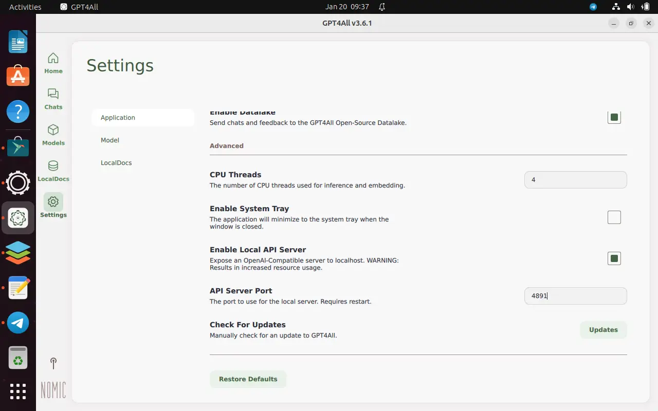Image resolution: width=658 pixels, height=411 pixels.
Task: Click the Settings page title
Action: (x=120, y=66)
